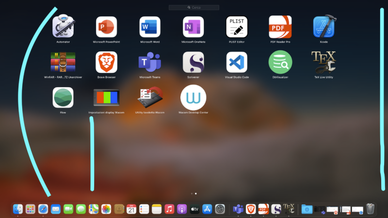Click the Cerca search field
Screen dimensions: 388x218
click(x=194, y=7)
